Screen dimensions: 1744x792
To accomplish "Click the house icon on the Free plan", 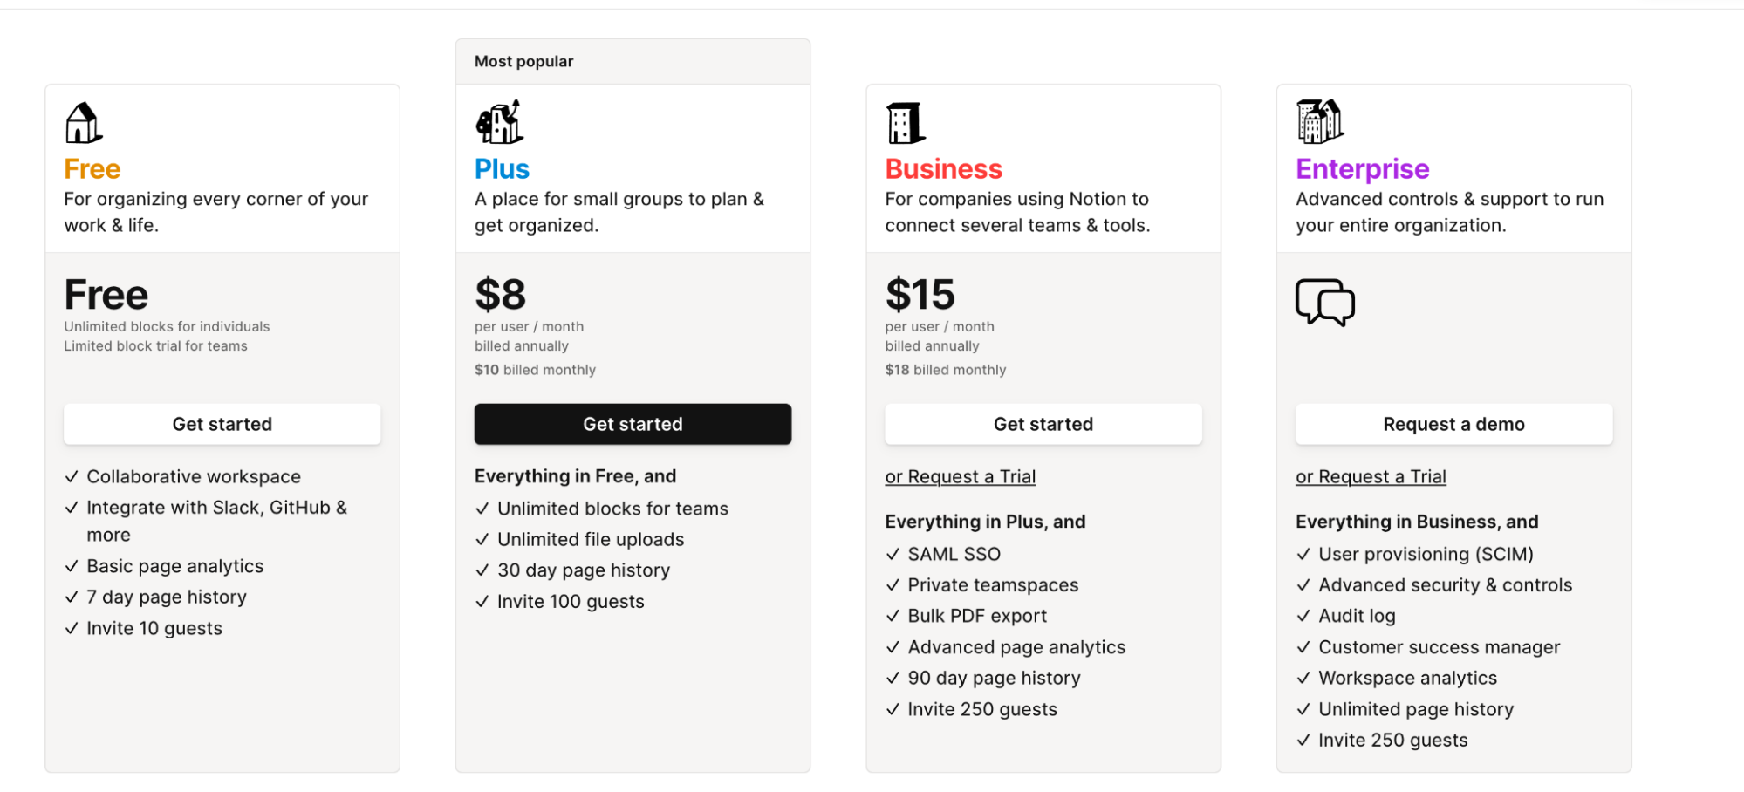I will coord(83,122).
